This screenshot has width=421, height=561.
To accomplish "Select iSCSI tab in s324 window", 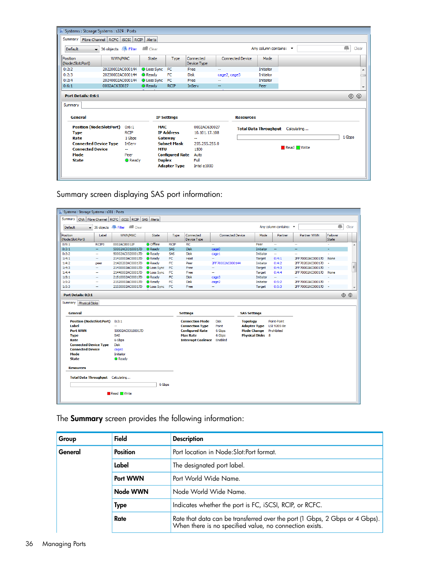I will point(126,40).
